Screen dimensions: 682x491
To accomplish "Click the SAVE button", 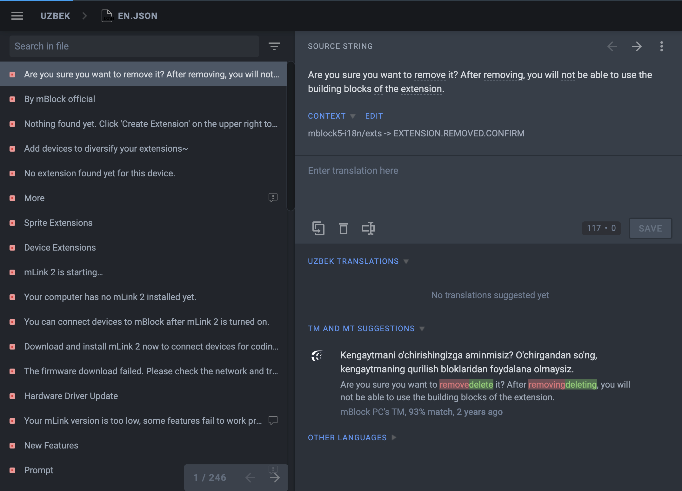I will click(x=650, y=228).
